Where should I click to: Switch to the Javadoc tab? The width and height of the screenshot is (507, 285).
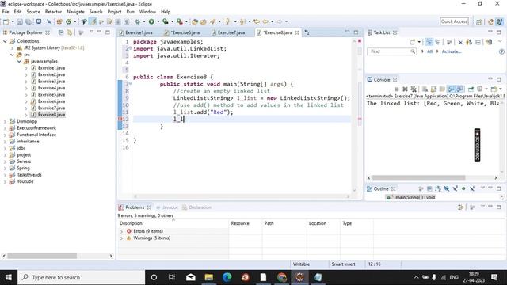[x=167, y=207]
